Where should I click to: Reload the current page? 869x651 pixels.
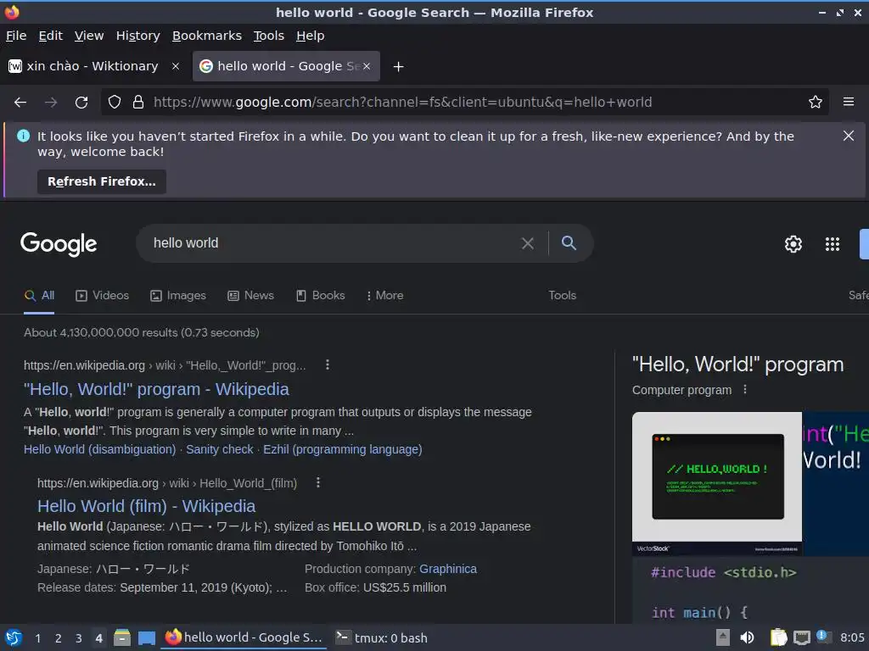coord(81,103)
